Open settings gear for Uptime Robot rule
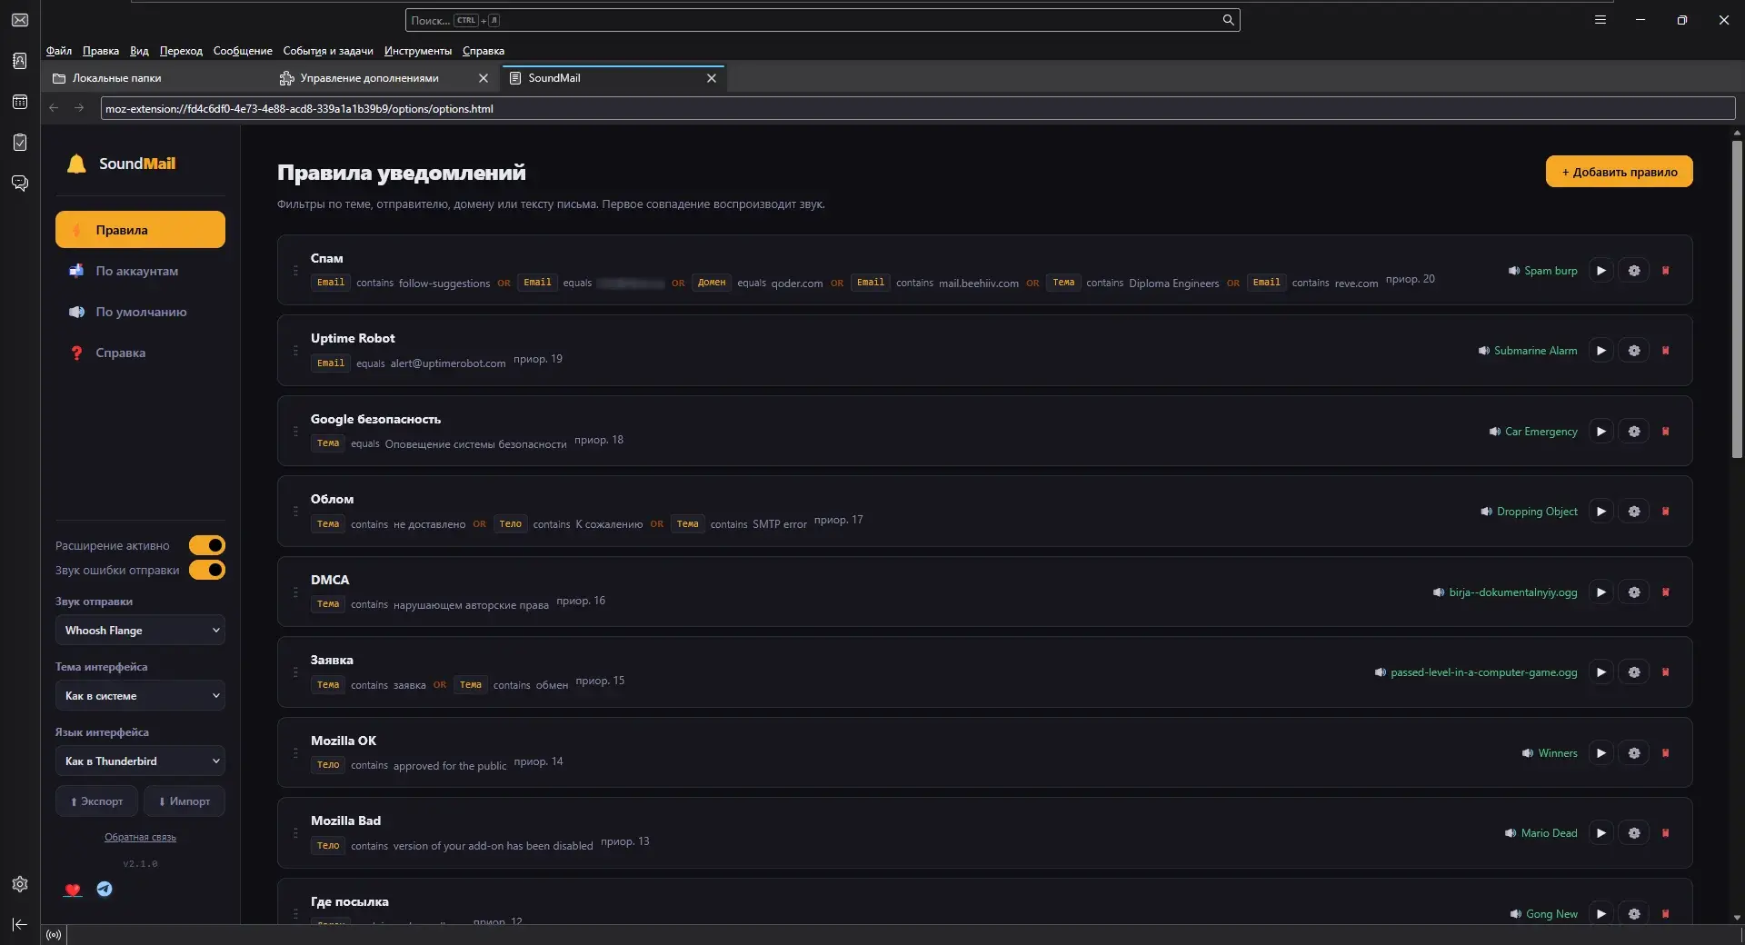 (1633, 351)
